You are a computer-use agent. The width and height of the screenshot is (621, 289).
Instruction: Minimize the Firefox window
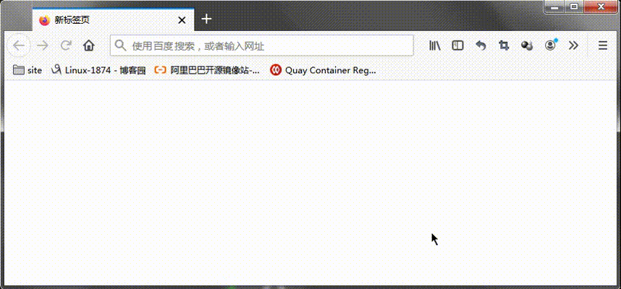pos(554,7)
